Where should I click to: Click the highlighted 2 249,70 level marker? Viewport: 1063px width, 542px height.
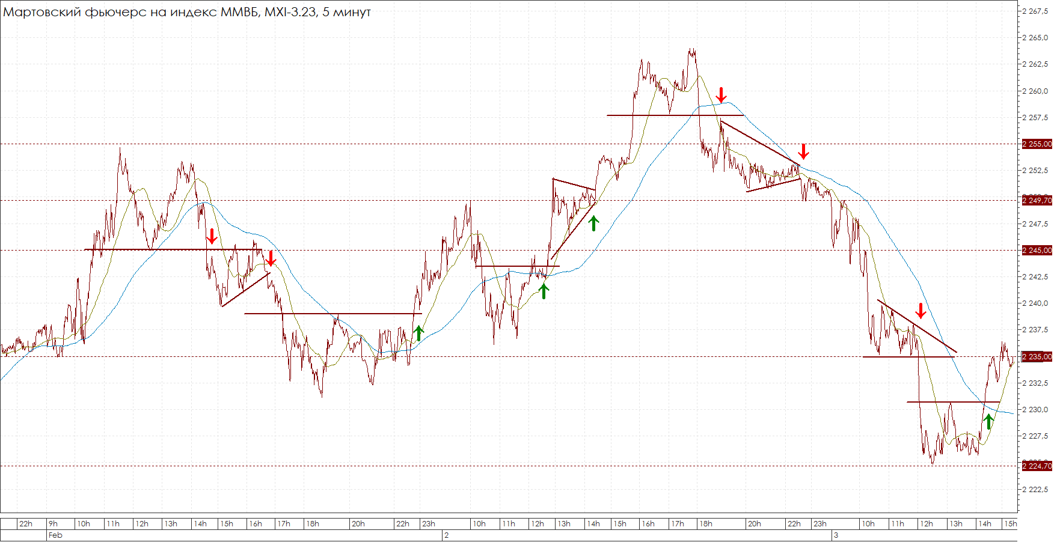tap(1037, 201)
